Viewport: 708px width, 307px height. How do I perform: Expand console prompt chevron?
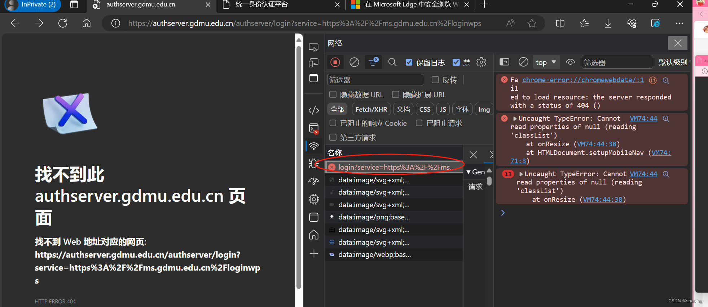pyautogui.click(x=503, y=213)
